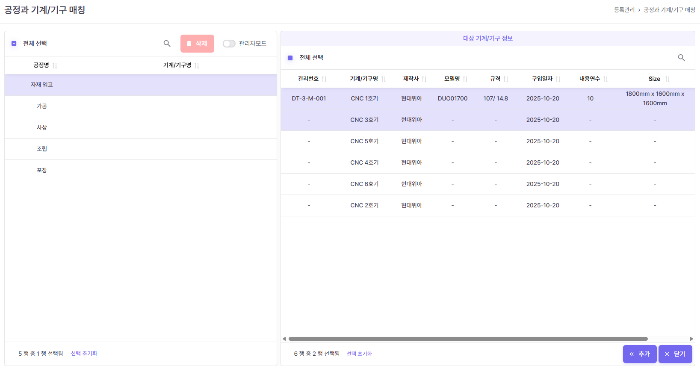Click the horizontal scrollbar in machine table
700x369 pixels.
click(x=468, y=339)
